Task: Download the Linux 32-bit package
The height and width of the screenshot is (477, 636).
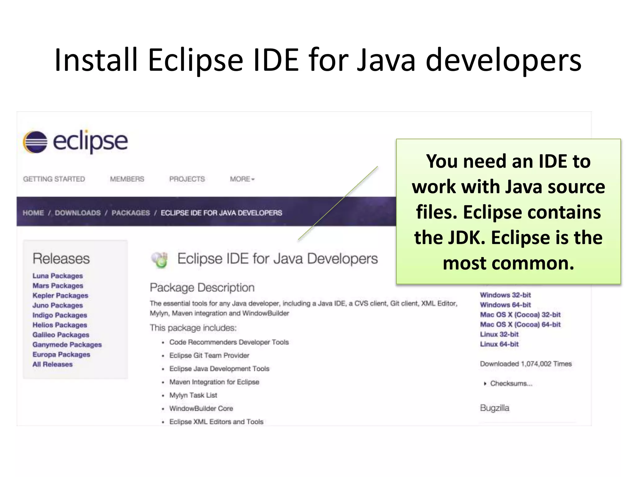Action: (499, 334)
